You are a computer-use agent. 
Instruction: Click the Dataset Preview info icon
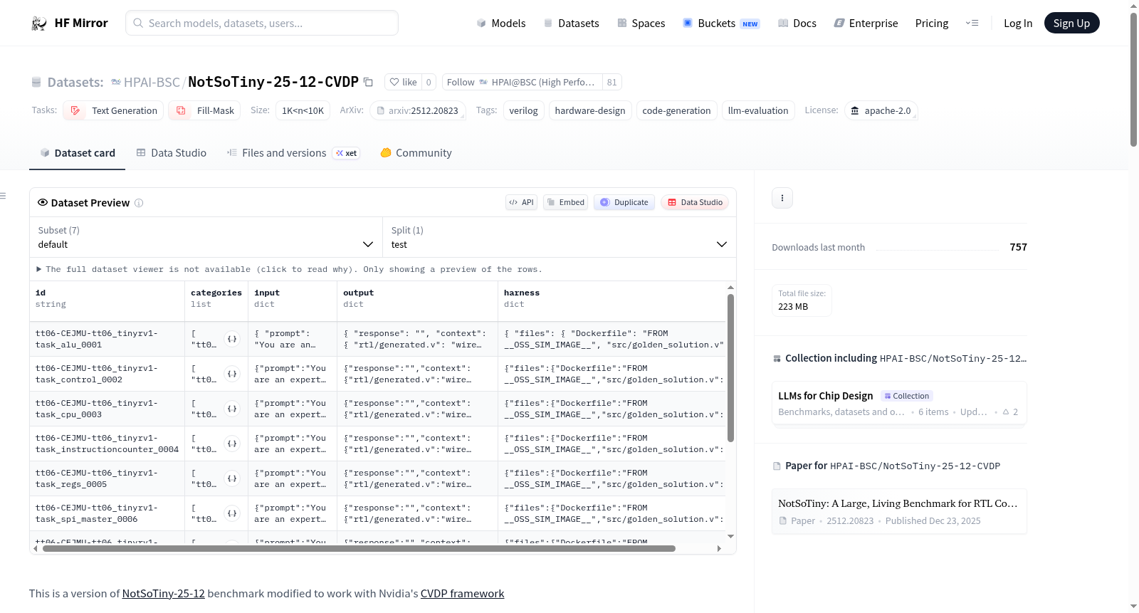coord(139,203)
